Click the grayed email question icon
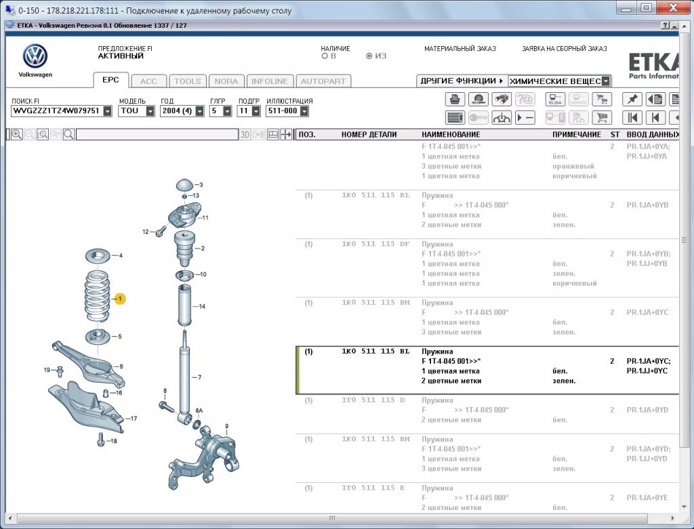694x529 pixels. click(525, 100)
